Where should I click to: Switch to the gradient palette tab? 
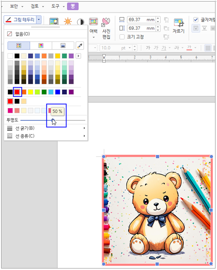pos(63,46)
